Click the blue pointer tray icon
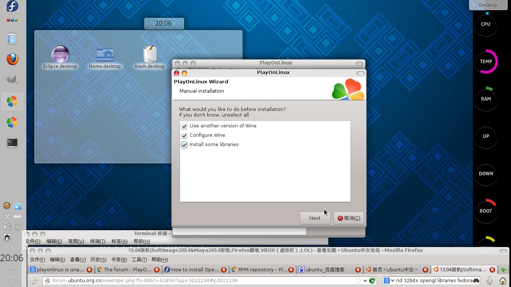This screenshot has height=287, width=511. 18,206
